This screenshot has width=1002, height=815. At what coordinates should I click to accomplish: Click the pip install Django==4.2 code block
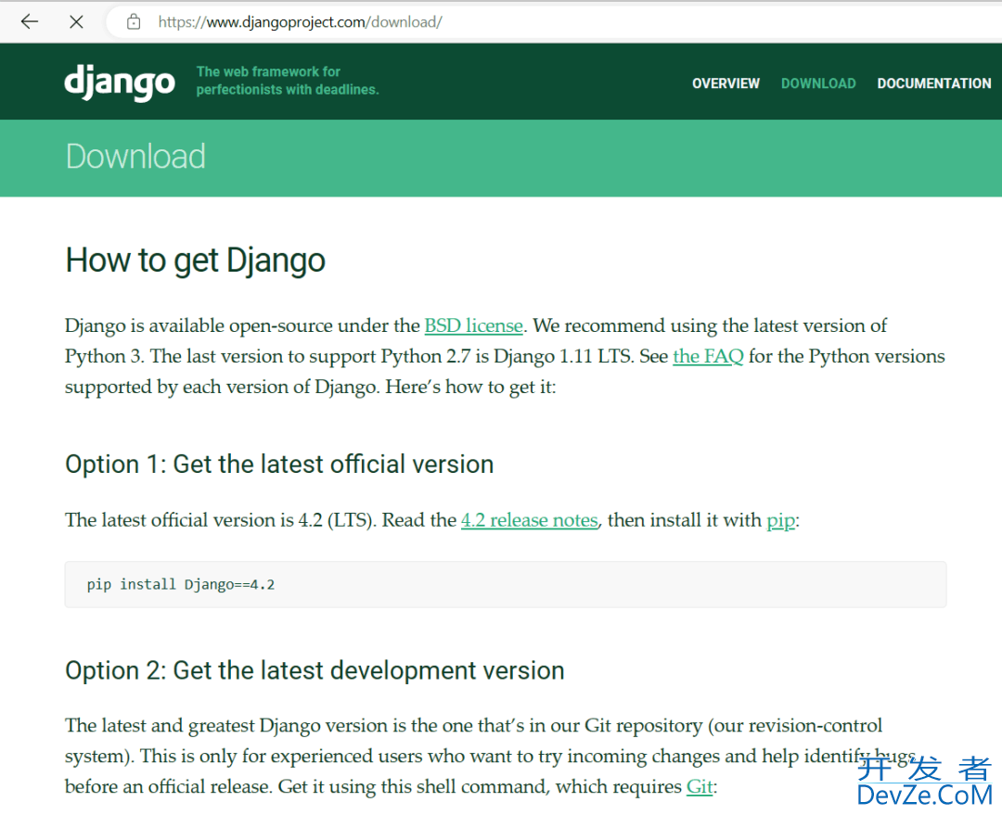506,584
